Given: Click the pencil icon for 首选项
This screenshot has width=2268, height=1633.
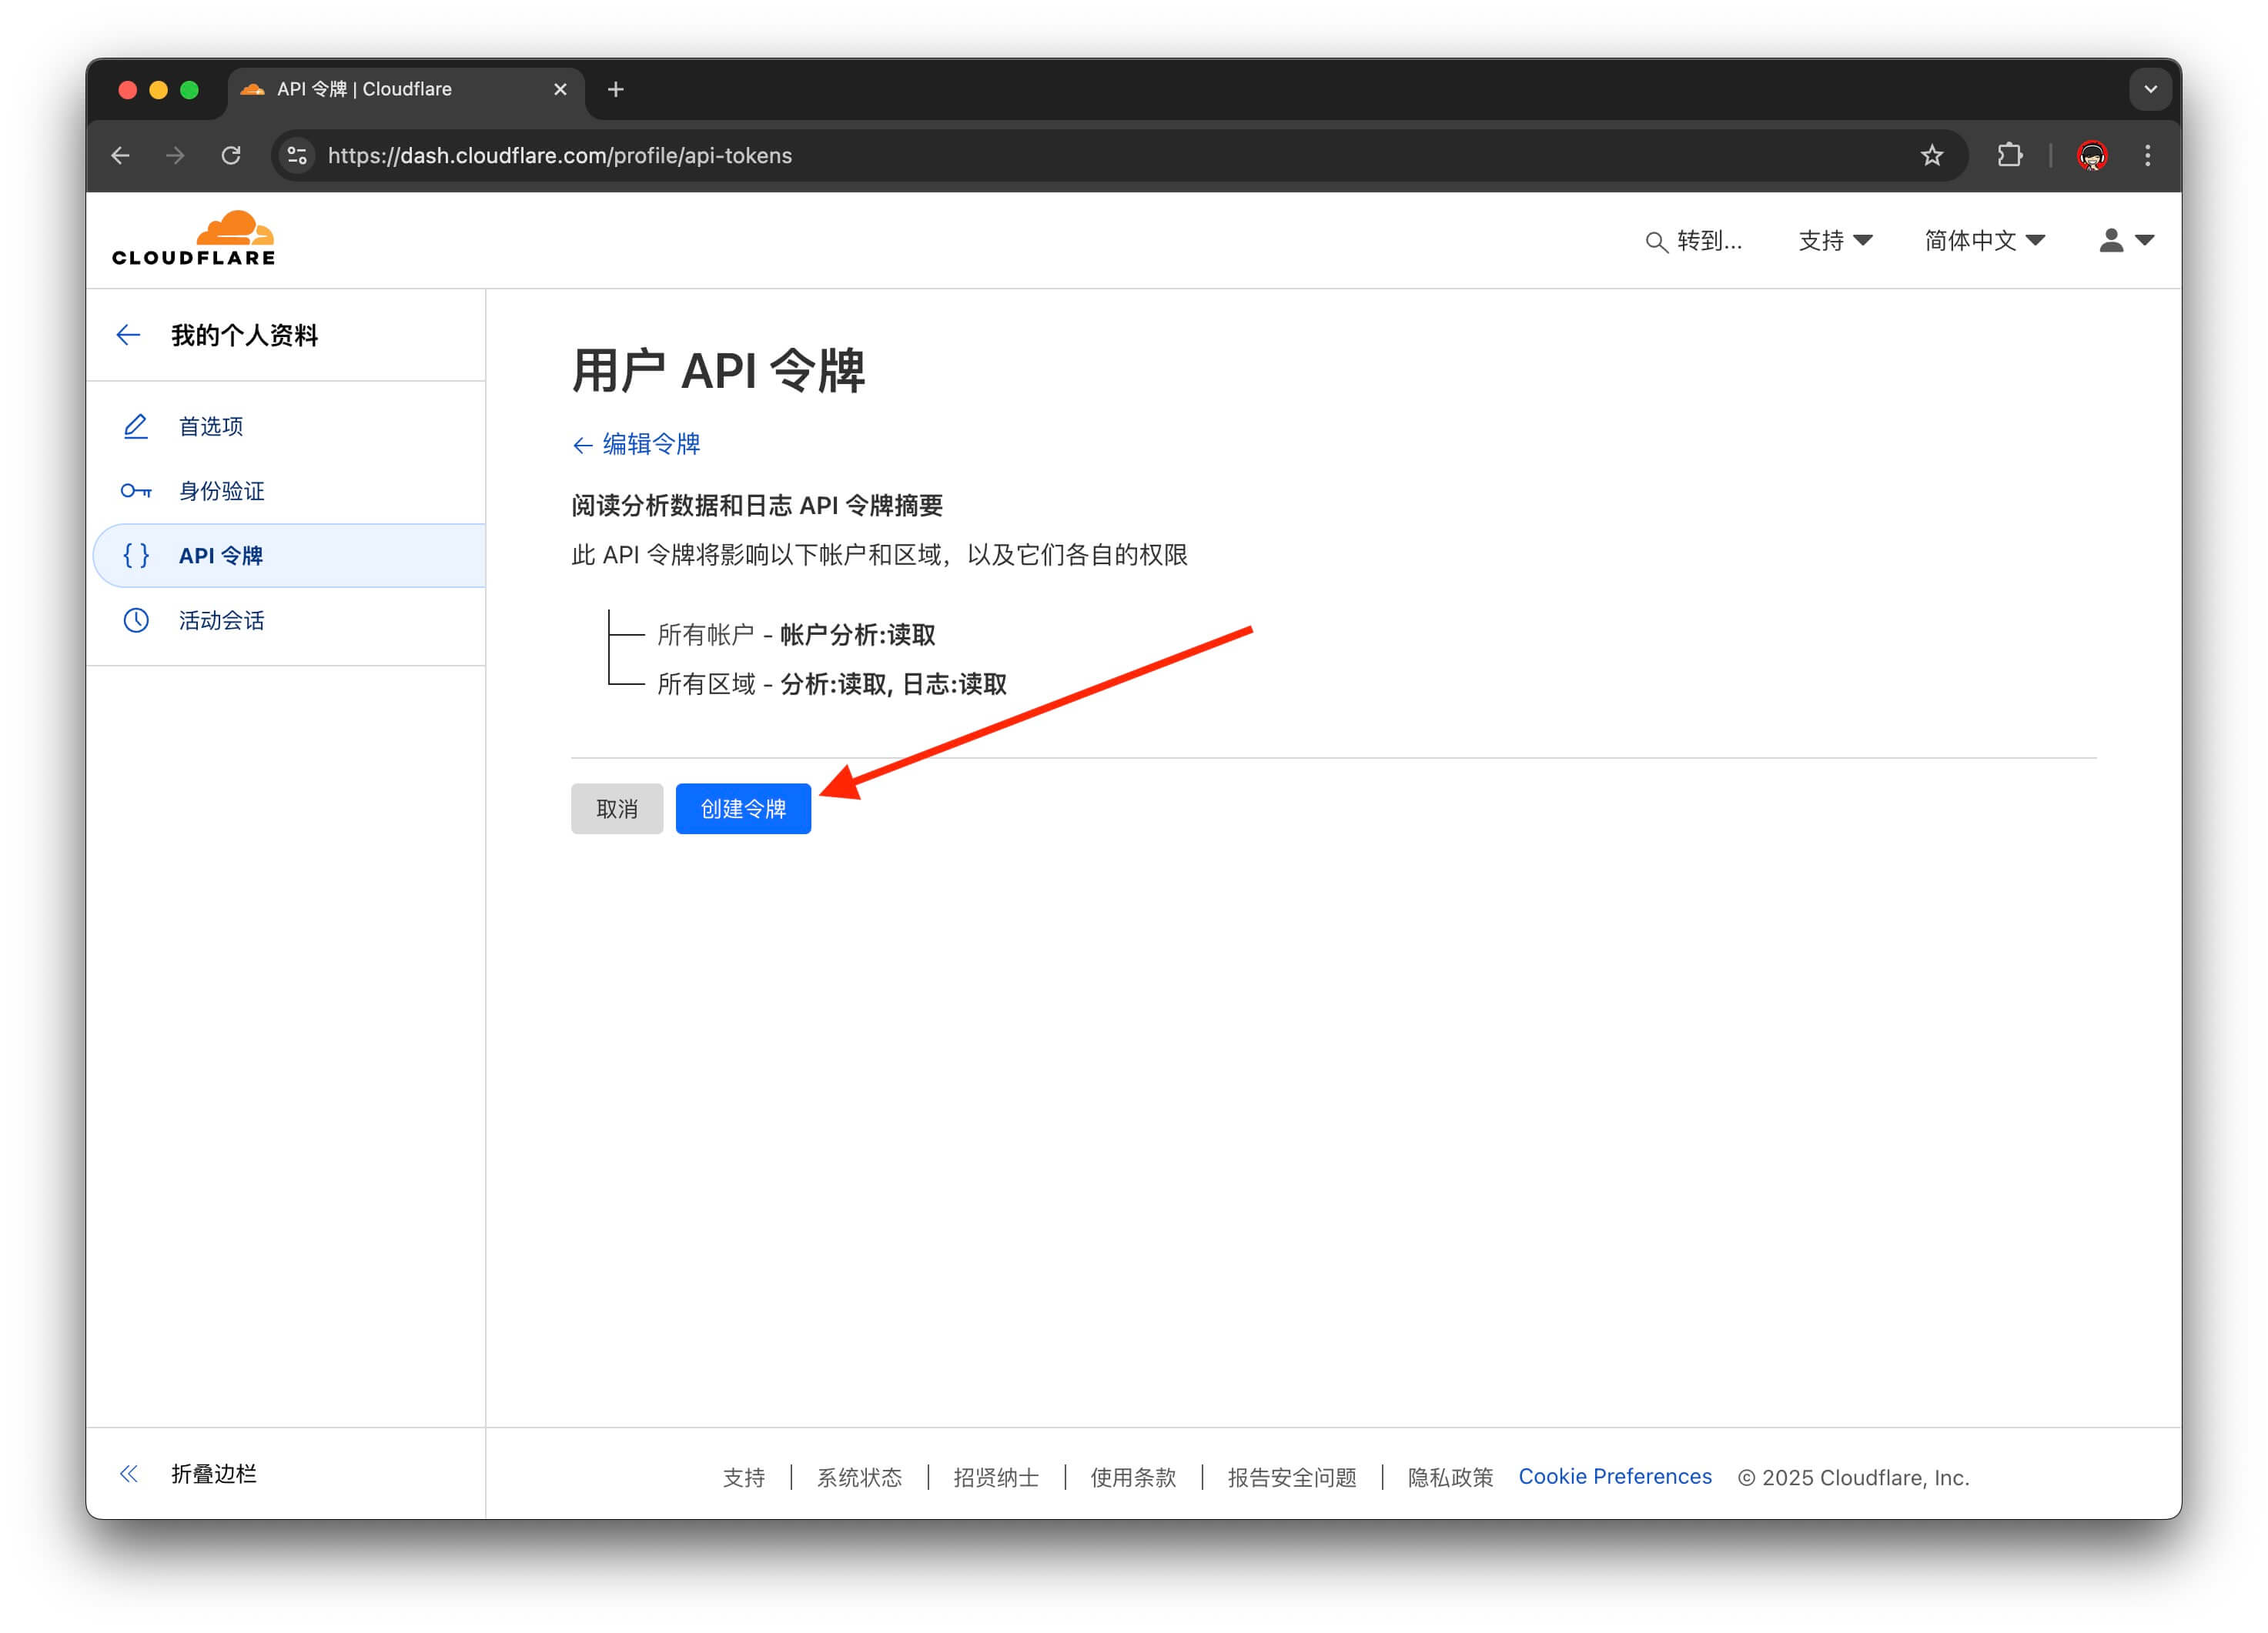Looking at the screenshot, I should tap(136, 427).
